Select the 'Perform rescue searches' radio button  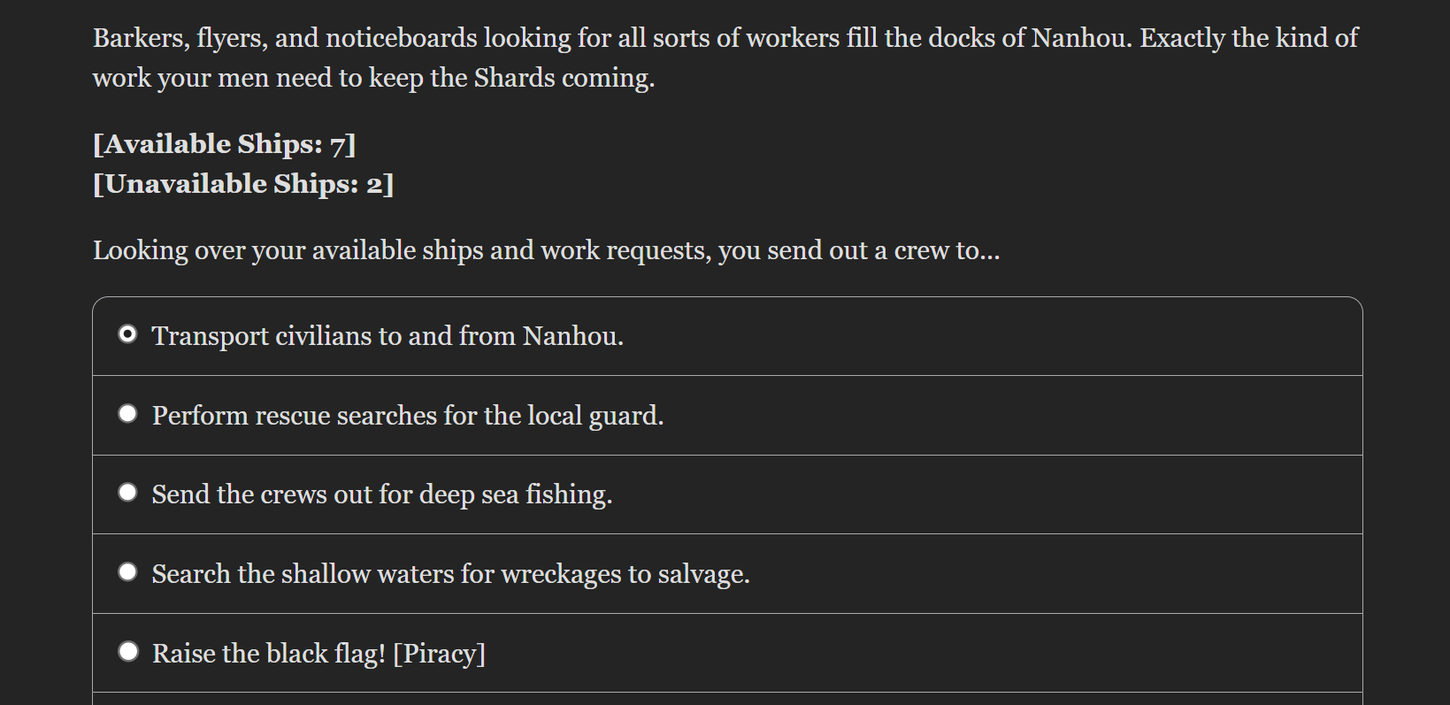coord(128,414)
